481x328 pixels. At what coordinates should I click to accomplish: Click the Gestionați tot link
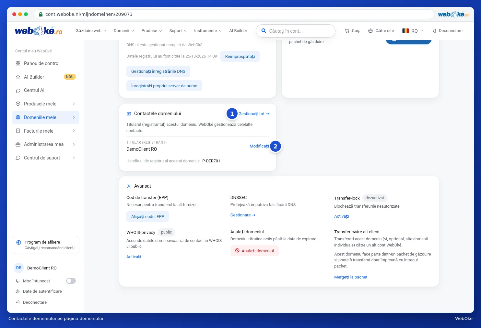pos(254,114)
